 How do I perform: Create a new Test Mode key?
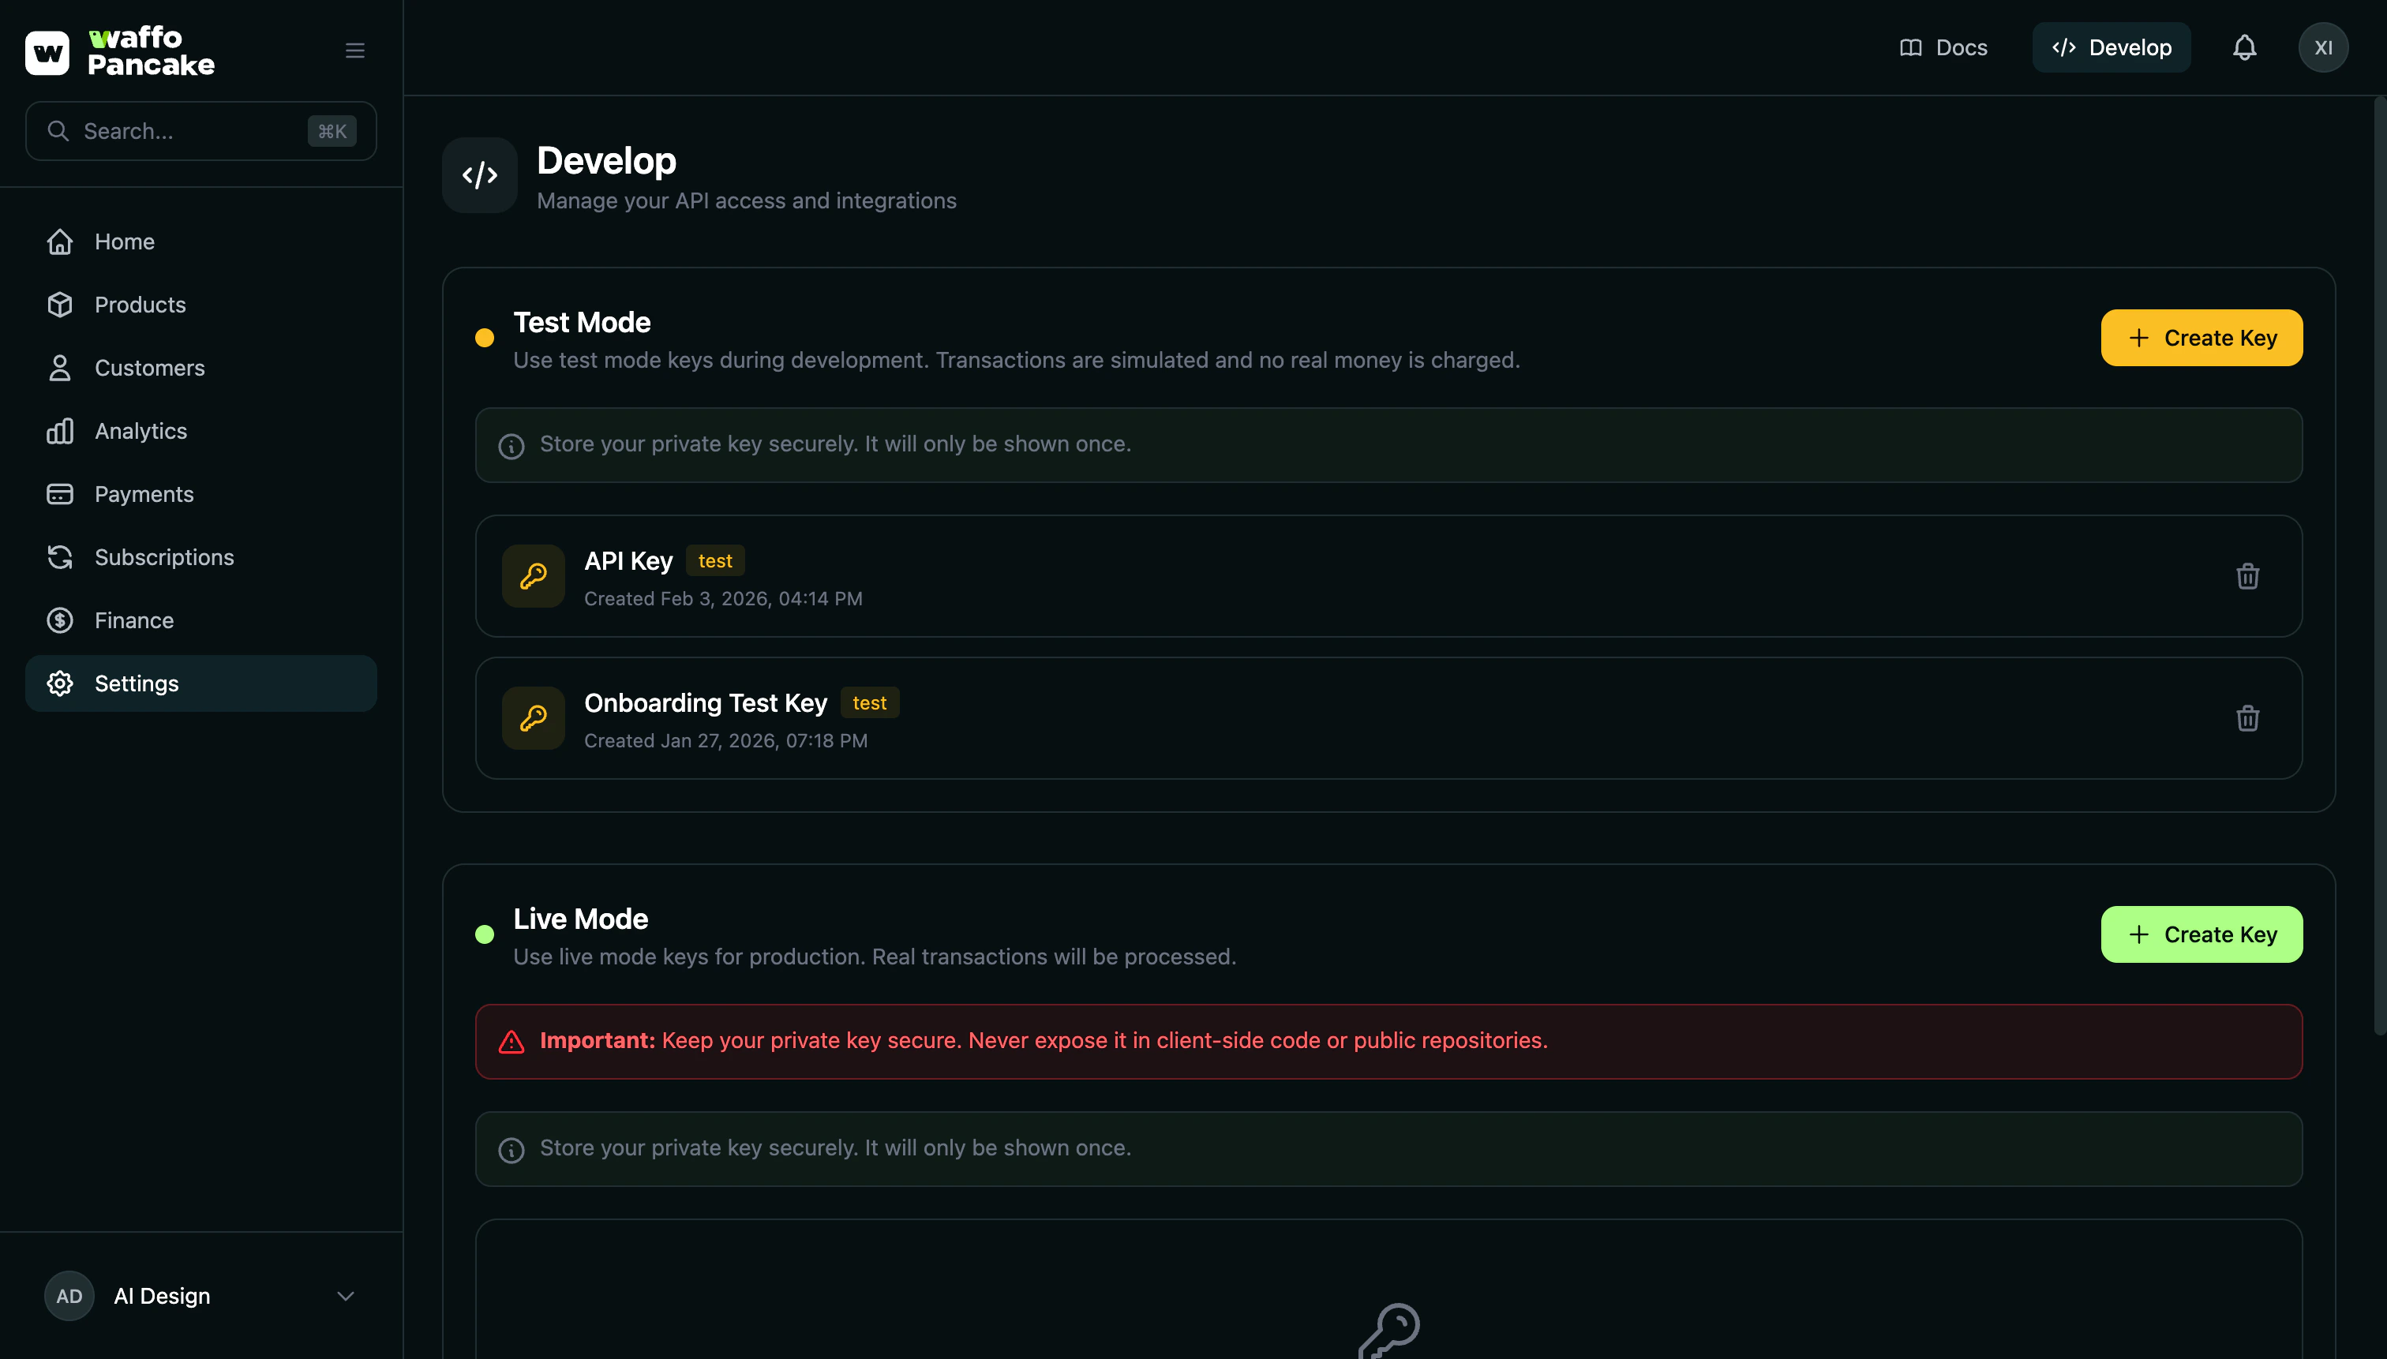2200,337
